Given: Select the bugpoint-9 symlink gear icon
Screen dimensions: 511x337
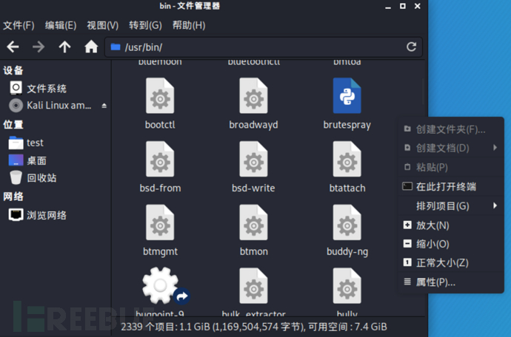Looking at the screenshot, I should point(162,286).
